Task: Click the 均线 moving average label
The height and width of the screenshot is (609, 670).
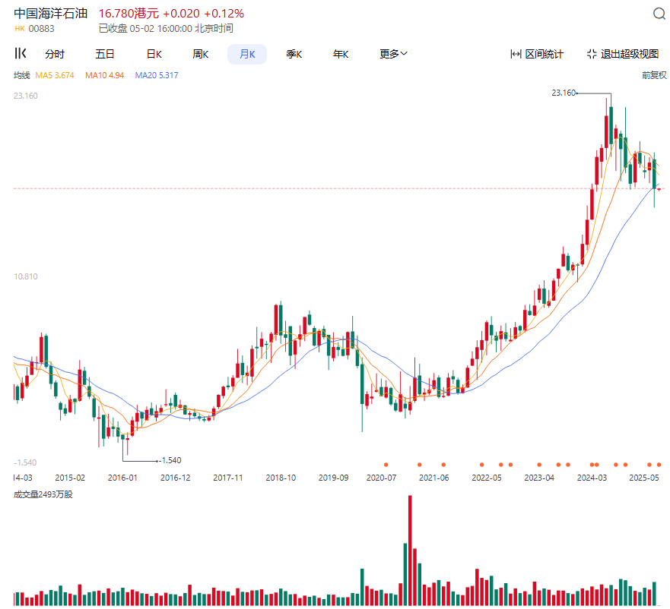Action: 22,75
